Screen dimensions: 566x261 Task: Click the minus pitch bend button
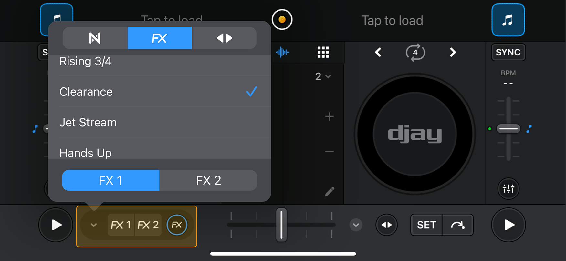329,151
